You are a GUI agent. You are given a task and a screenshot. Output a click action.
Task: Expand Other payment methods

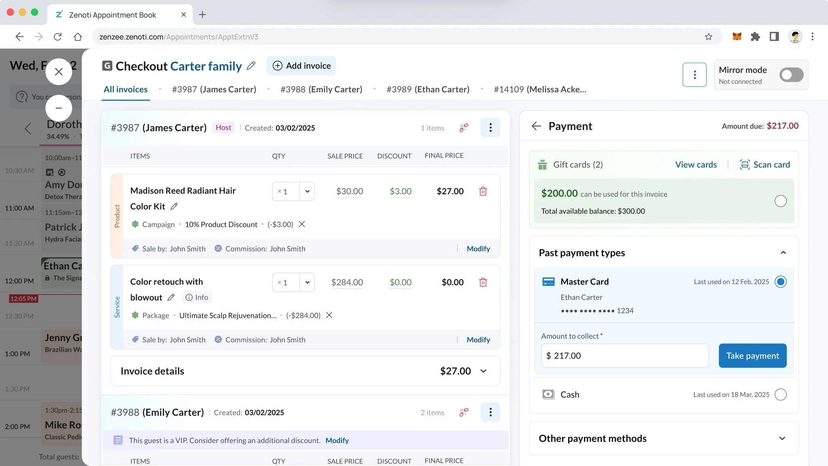click(x=782, y=438)
